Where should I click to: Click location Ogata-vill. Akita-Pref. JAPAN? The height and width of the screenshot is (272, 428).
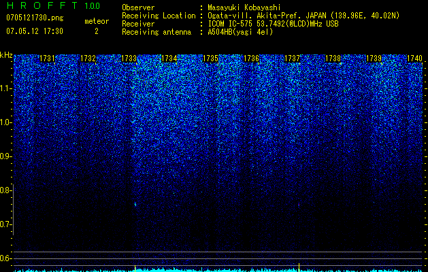pyautogui.click(x=267, y=16)
